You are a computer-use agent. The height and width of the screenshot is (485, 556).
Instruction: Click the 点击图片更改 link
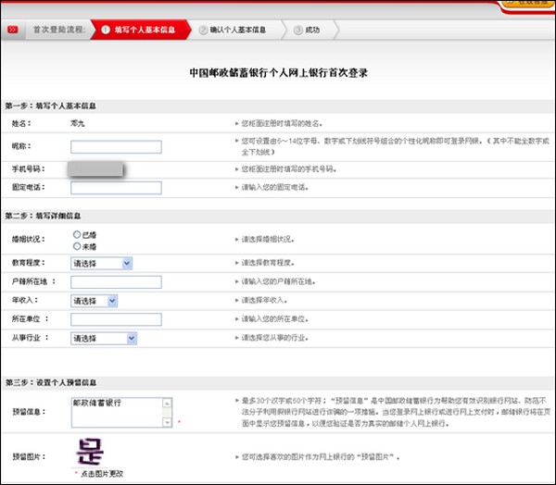(102, 474)
